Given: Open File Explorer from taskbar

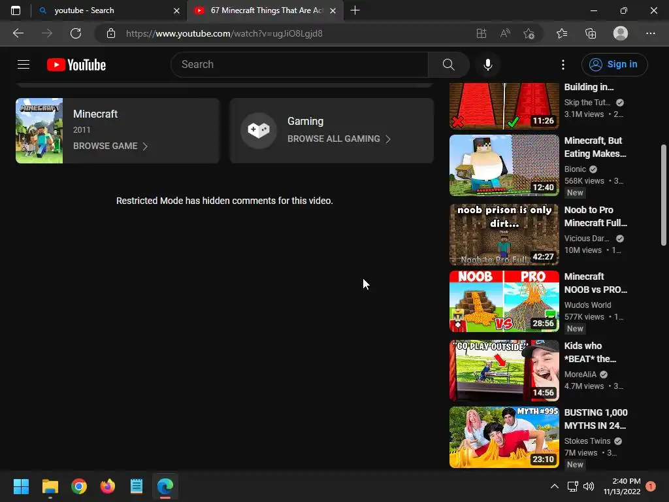Looking at the screenshot, I should [x=50, y=486].
